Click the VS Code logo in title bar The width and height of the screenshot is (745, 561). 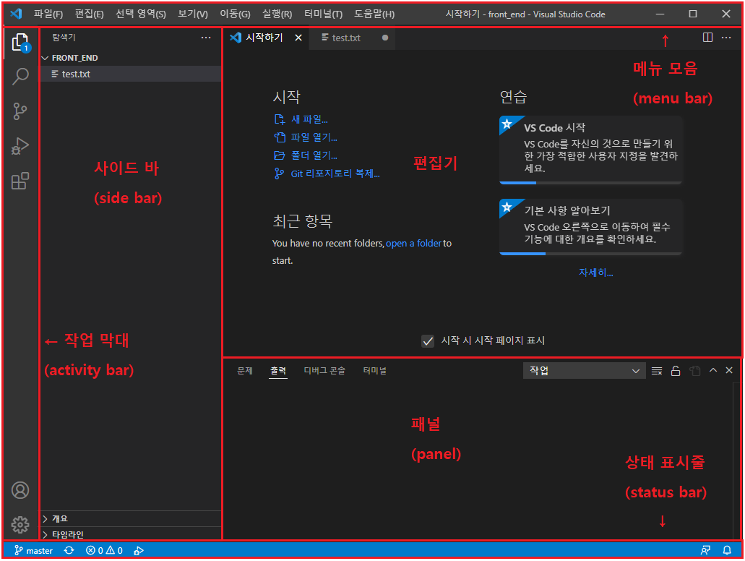[16, 14]
